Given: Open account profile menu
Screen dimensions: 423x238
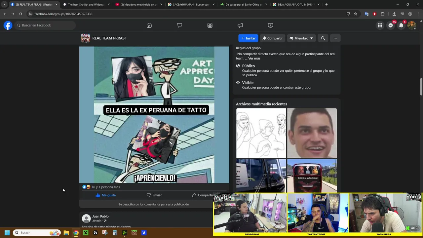Looking at the screenshot, I should [x=412, y=25].
